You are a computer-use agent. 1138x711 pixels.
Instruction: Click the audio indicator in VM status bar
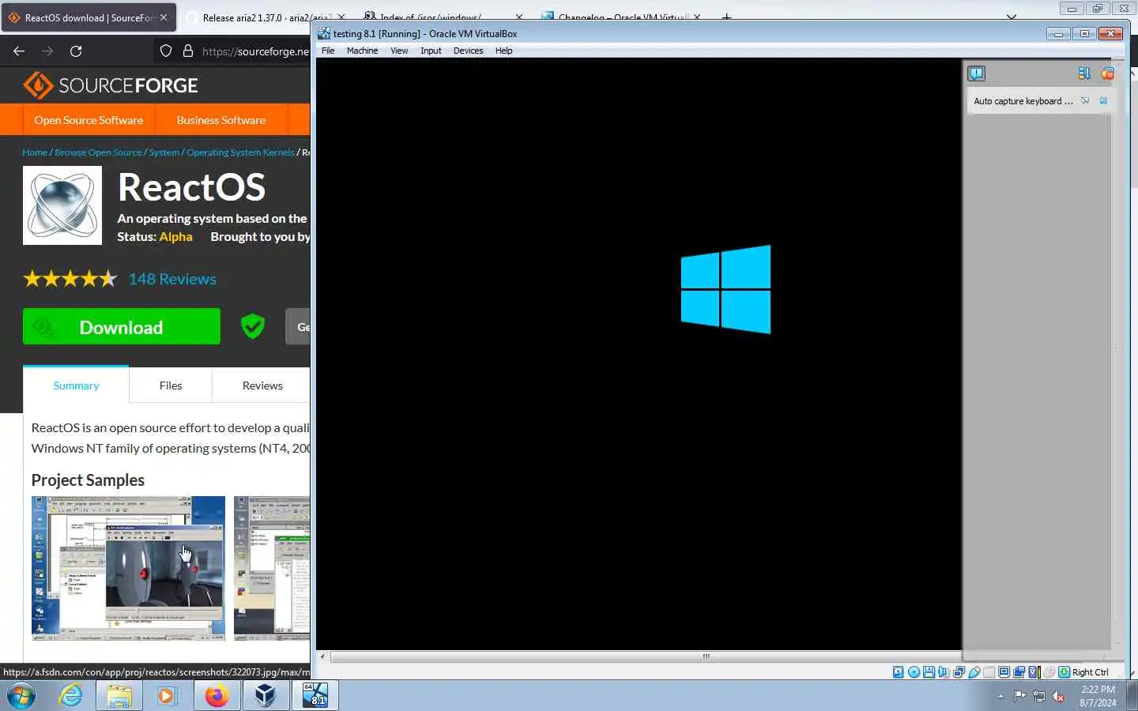(943, 672)
